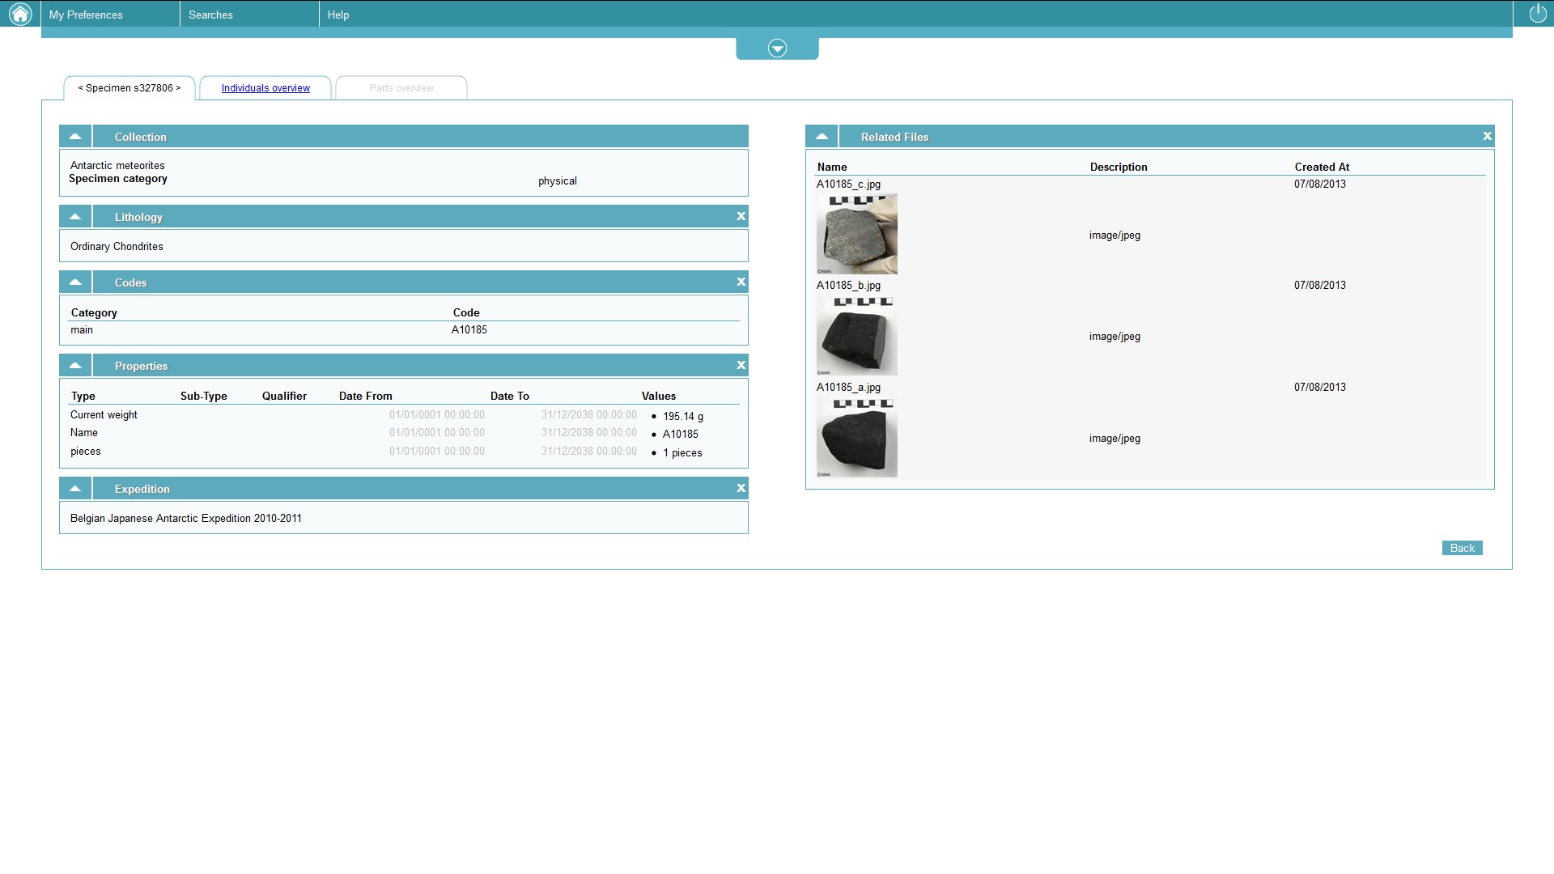
Task: Open the Help menu
Action: tap(338, 15)
